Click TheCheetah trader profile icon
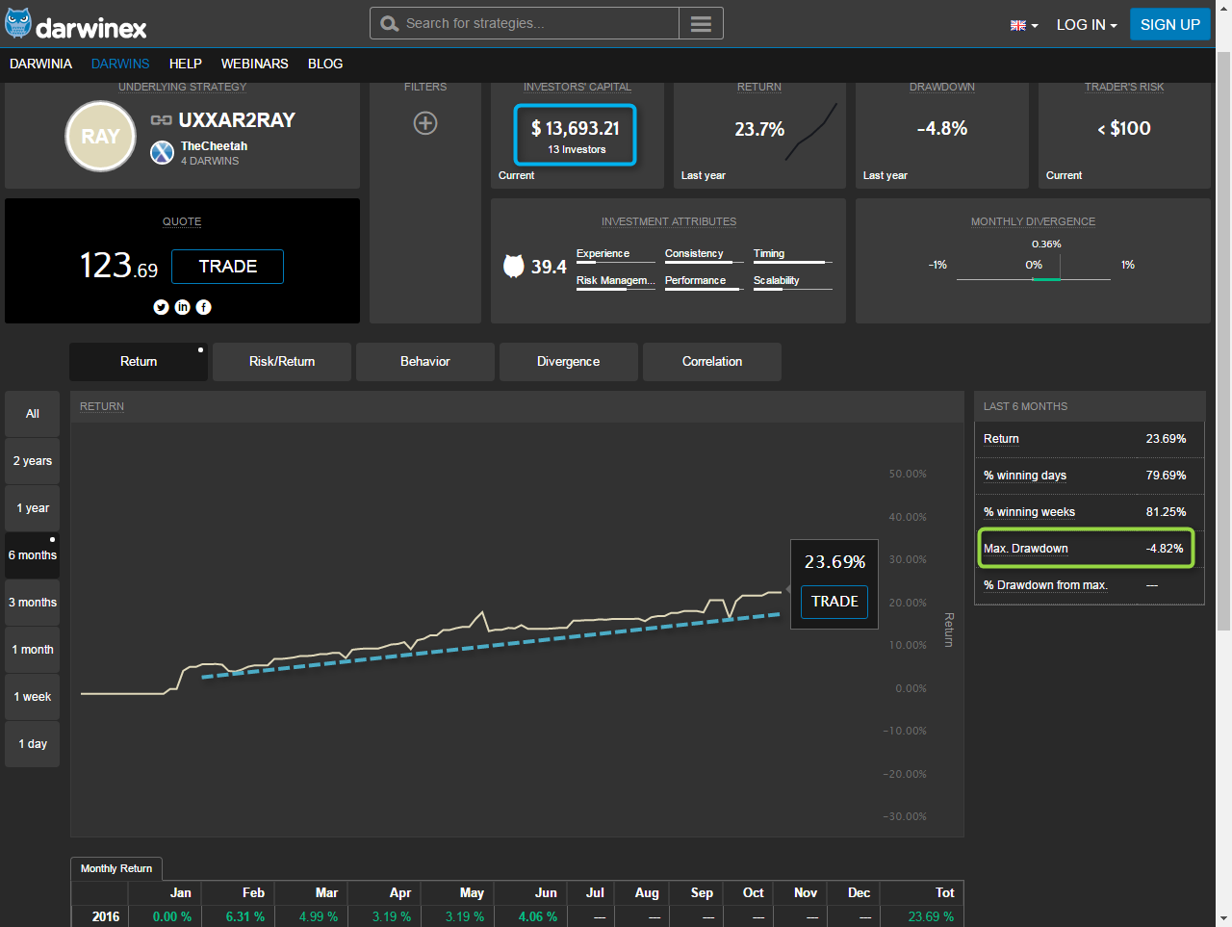The image size is (1232, 927). point(162,152)
